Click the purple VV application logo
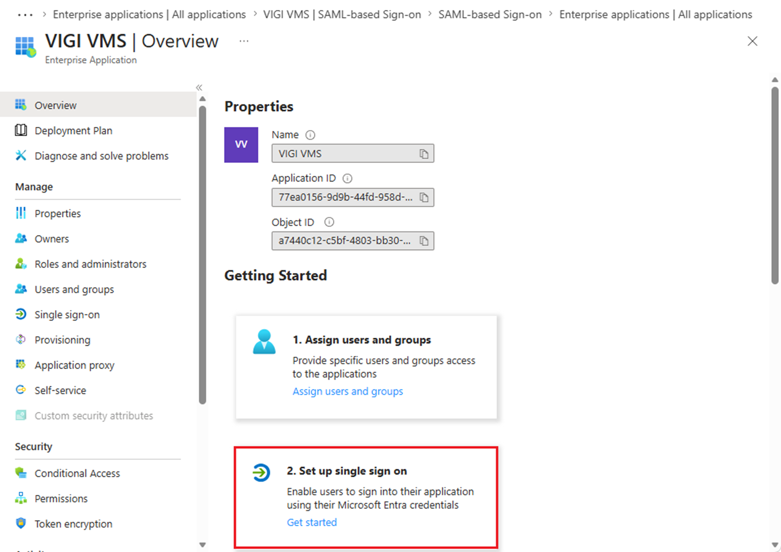 pyautogui.click(x=241, y=145)
